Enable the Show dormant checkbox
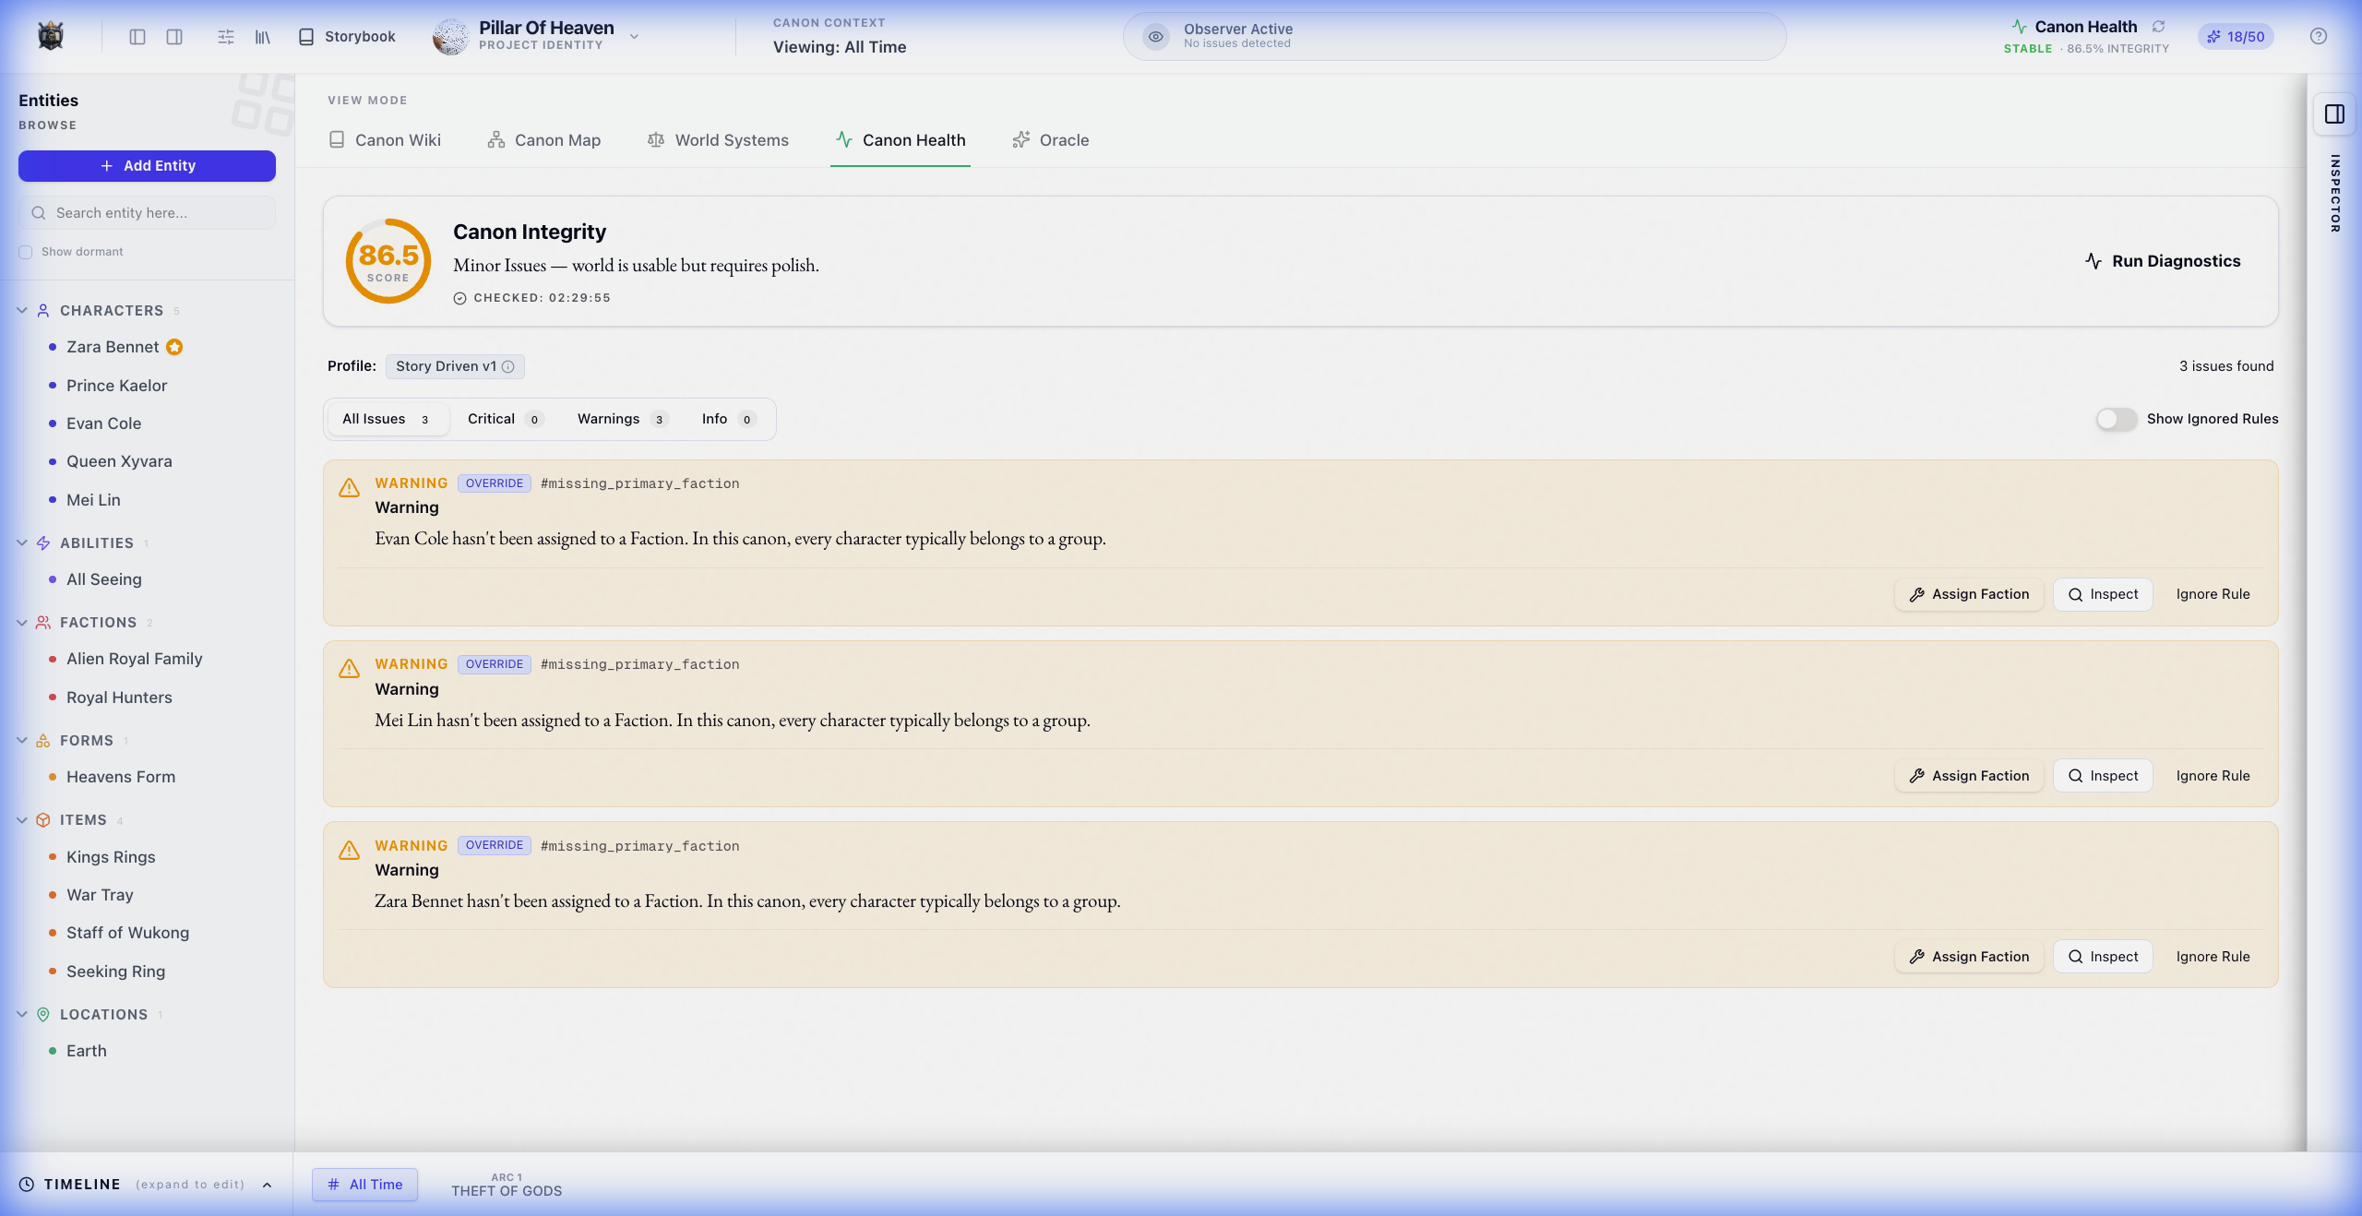 click(26, 252)
